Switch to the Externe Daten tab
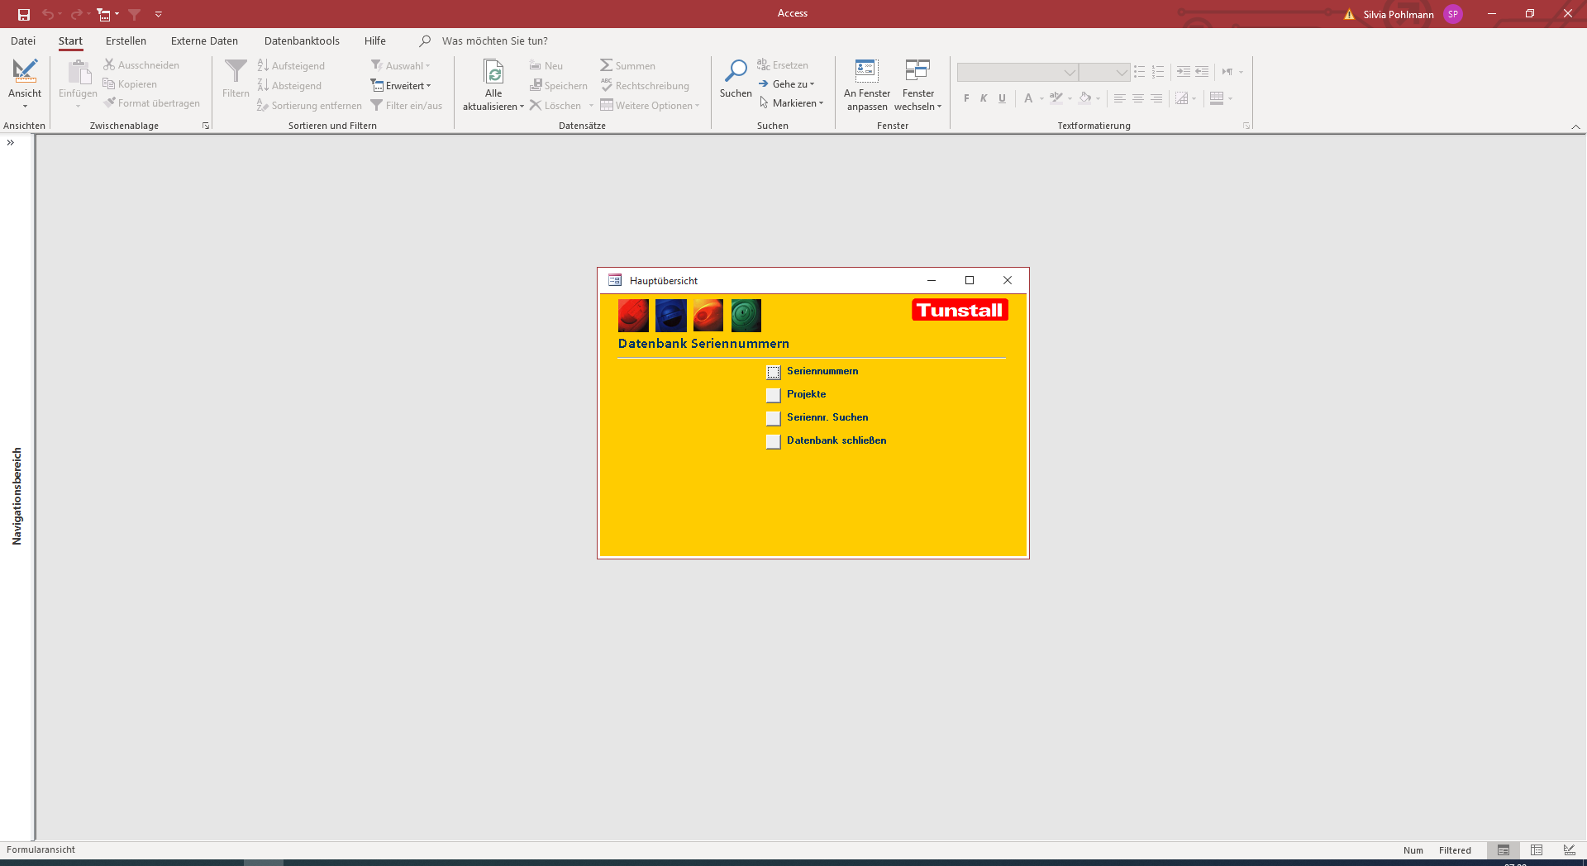Screen dimensions: 1587x866 tap(204, 40)
